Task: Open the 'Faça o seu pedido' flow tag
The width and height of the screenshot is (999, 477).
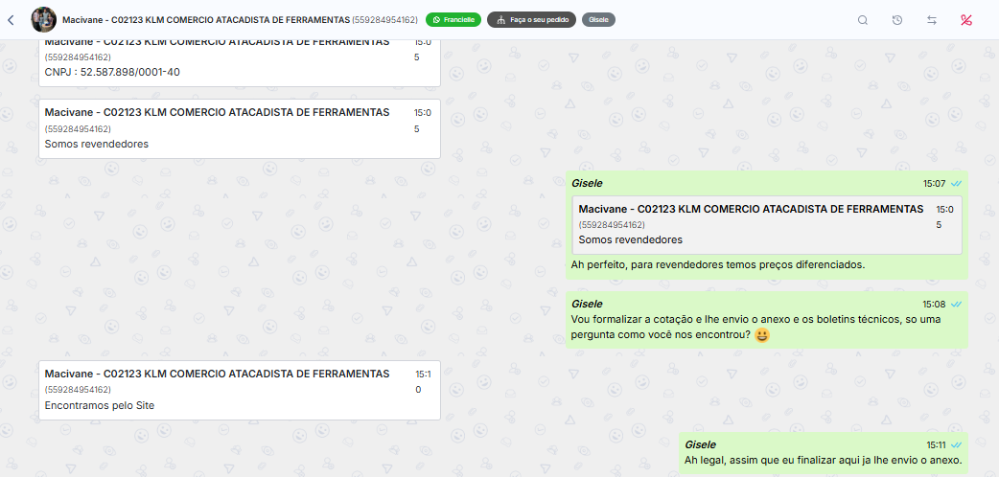Action: [x=531, y=20]
